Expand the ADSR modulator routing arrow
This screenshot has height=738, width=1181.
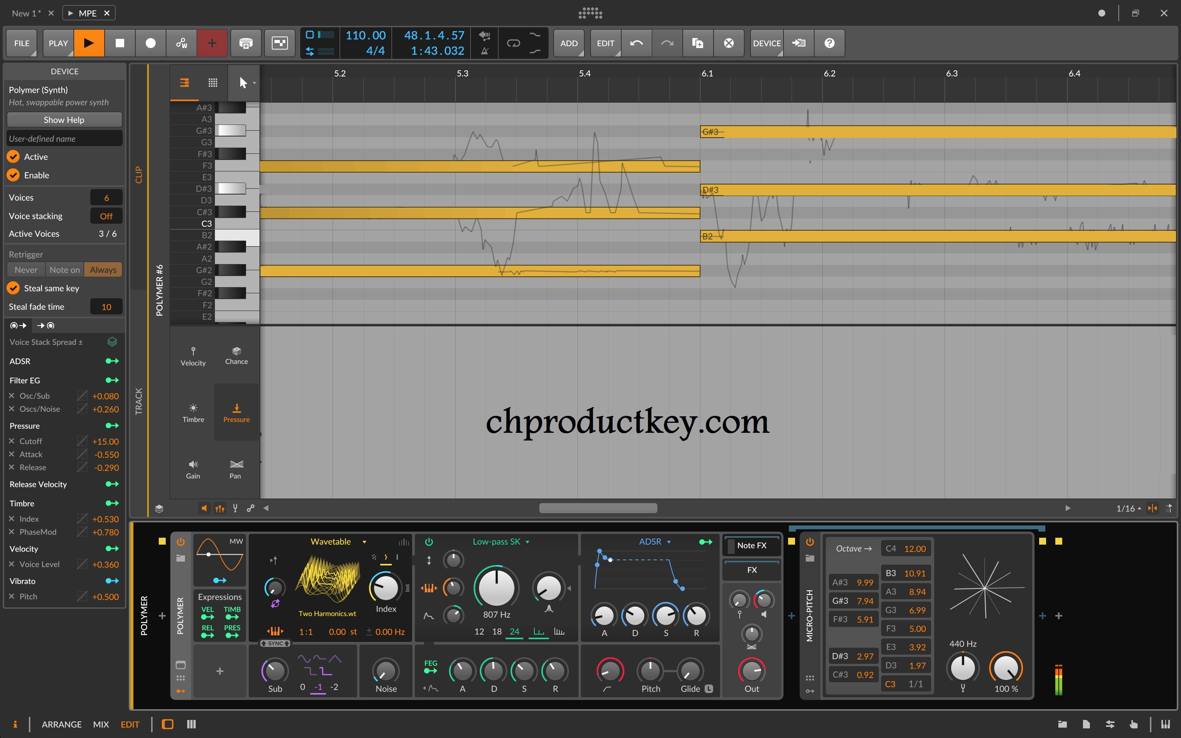pos(112,361)
